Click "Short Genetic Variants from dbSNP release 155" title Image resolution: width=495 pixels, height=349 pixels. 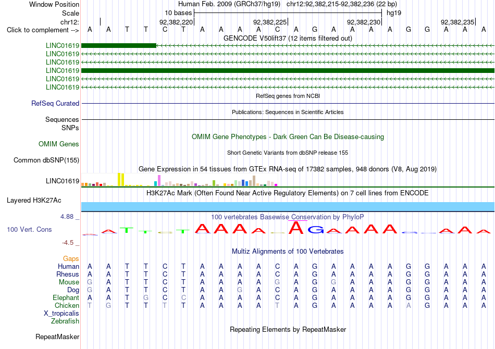tap(288, 153)
